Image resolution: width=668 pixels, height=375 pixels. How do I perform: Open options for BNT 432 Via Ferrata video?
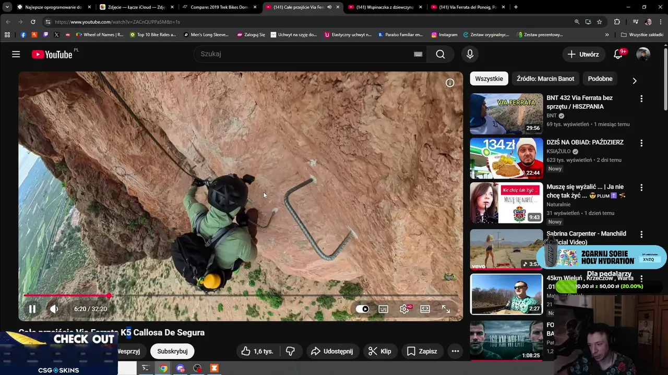pyautogui.click(x=641, y=98)
